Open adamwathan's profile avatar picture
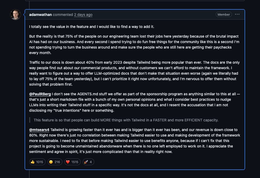Image resolution: width=260 pixels, height=178 pixels. [x=15, y=15]
